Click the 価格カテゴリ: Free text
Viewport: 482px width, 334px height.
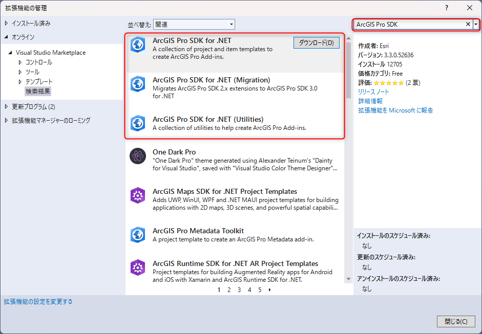pyautogui.click(x=380, y=74)
